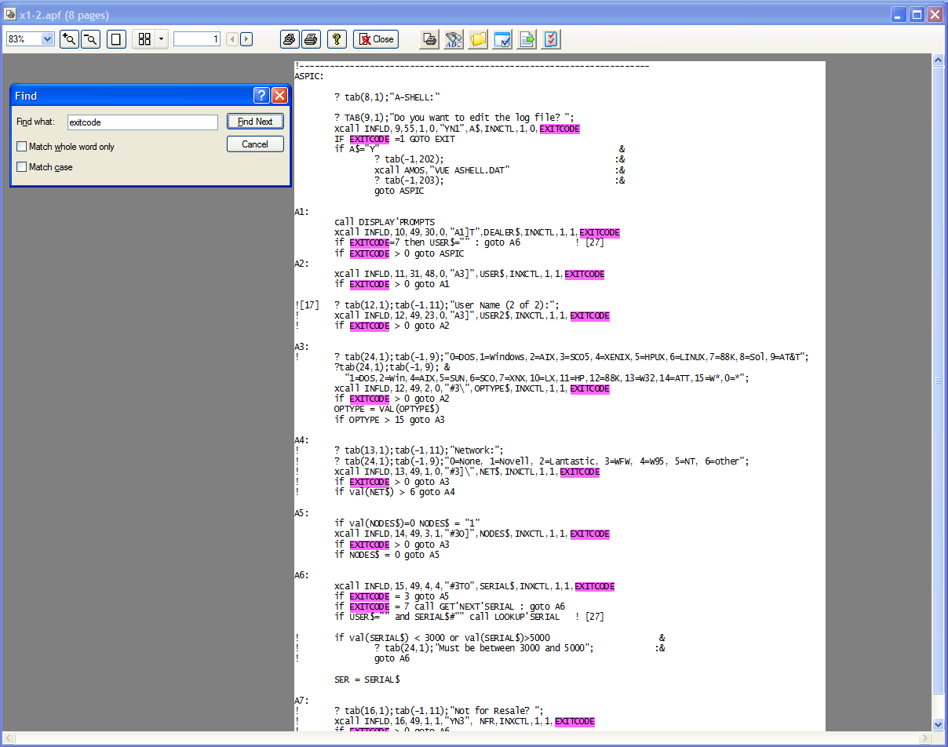Click the yellow folder icon in toolbar
Image resolution: width=948 pixels, height=747 pixels.
click(x=478, y=39)
